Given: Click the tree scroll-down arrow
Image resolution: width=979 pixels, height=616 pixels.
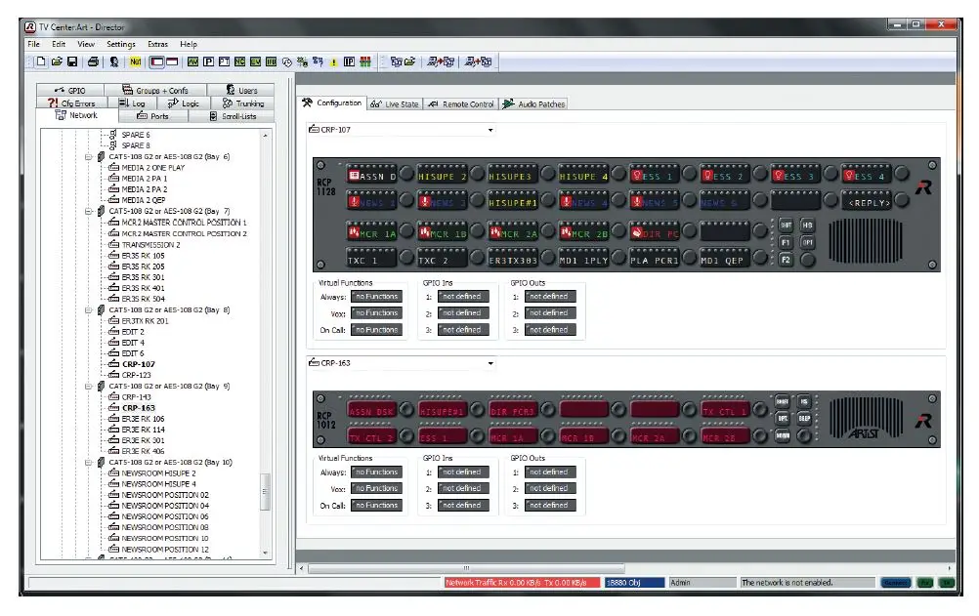Looking at the screenshot, I should click(x=266, y=553).
